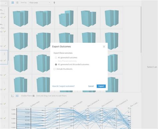Viewport: 158px width, 129px height.
Task: Switch outcomes to grid view
Action: (x=13, y=3)
